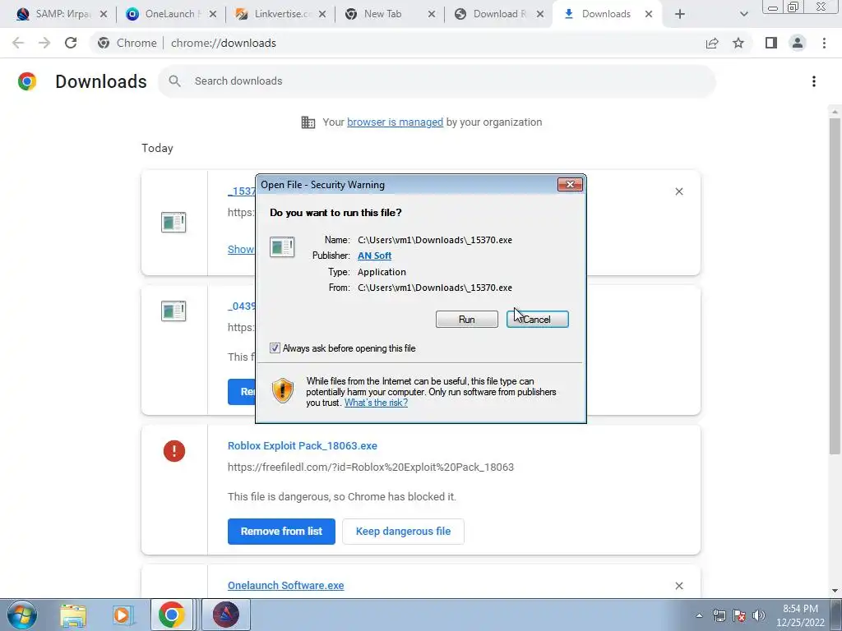842x631 pixels.
Task: Click Run in the security warning
Action: (467, 320)
